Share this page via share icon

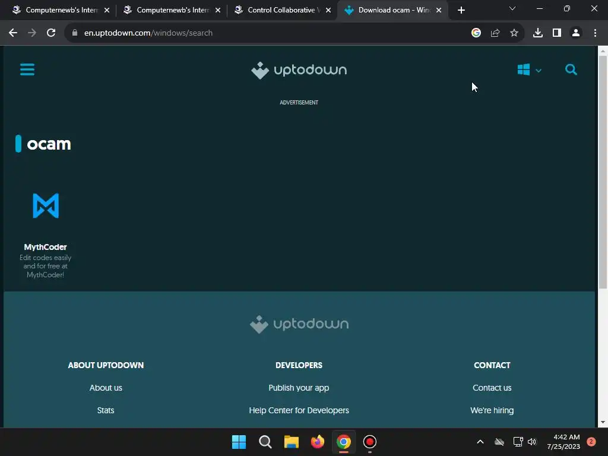point(495,33)
